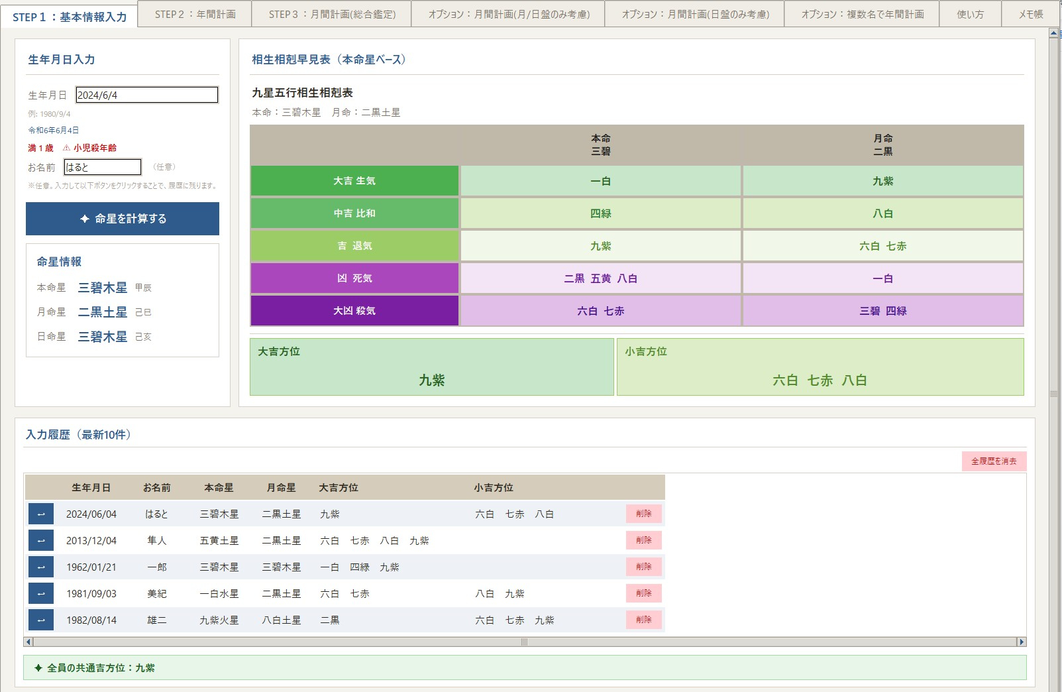Focus the お名前 name input field
This screenshot has width=1062, height=692.
[x=103, y=167]
